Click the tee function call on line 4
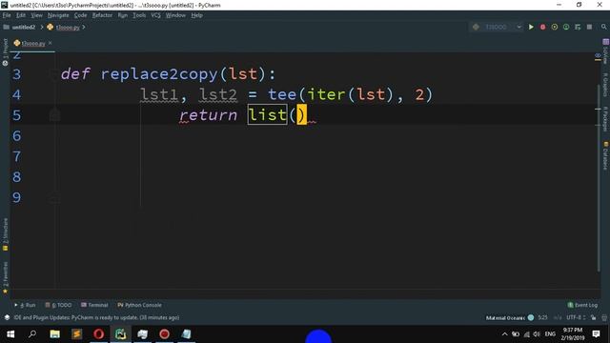 [282, 94]
